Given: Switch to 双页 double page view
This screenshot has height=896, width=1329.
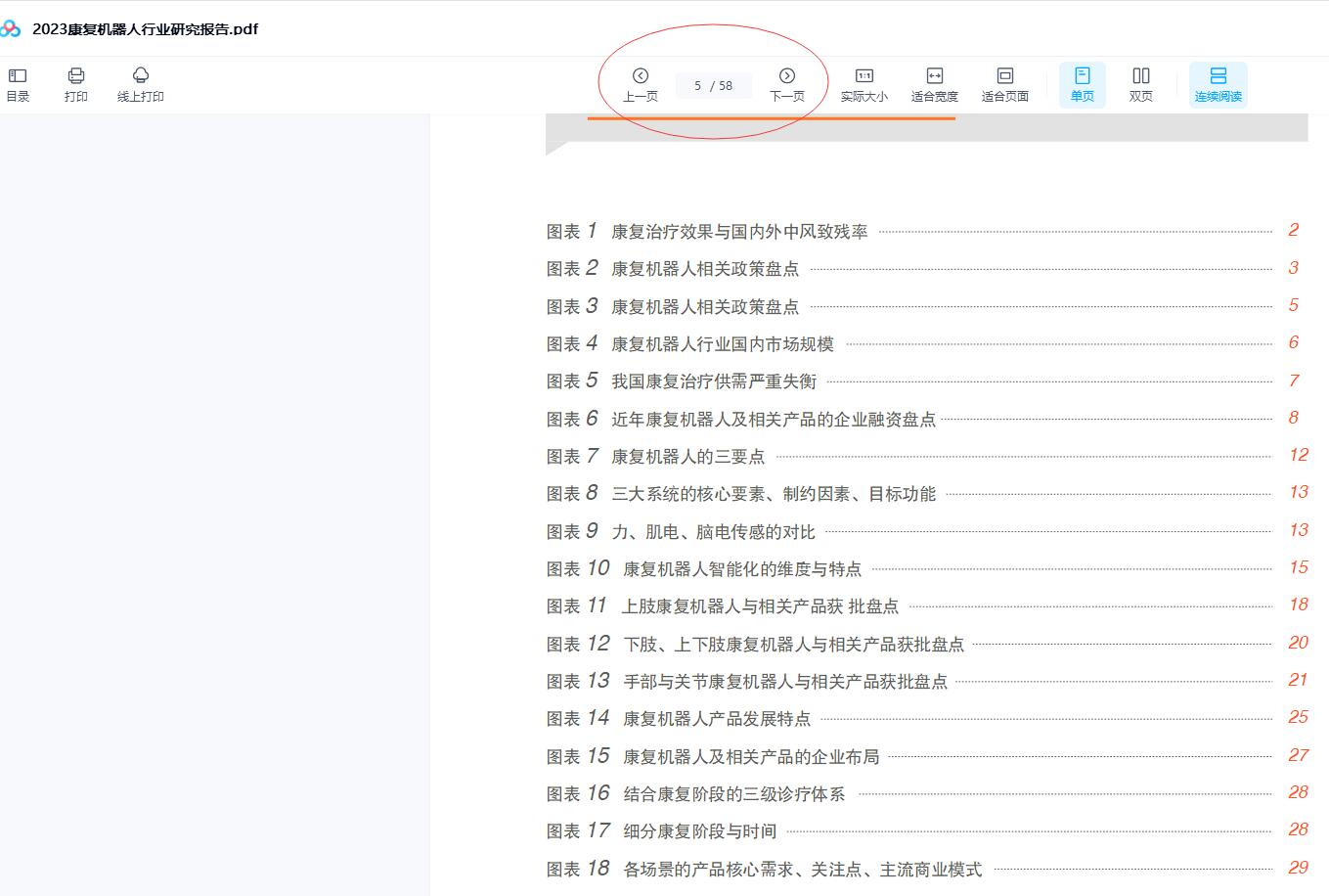Looking at the screenshot, I should pyautogui.click(x=1140, y=84).
